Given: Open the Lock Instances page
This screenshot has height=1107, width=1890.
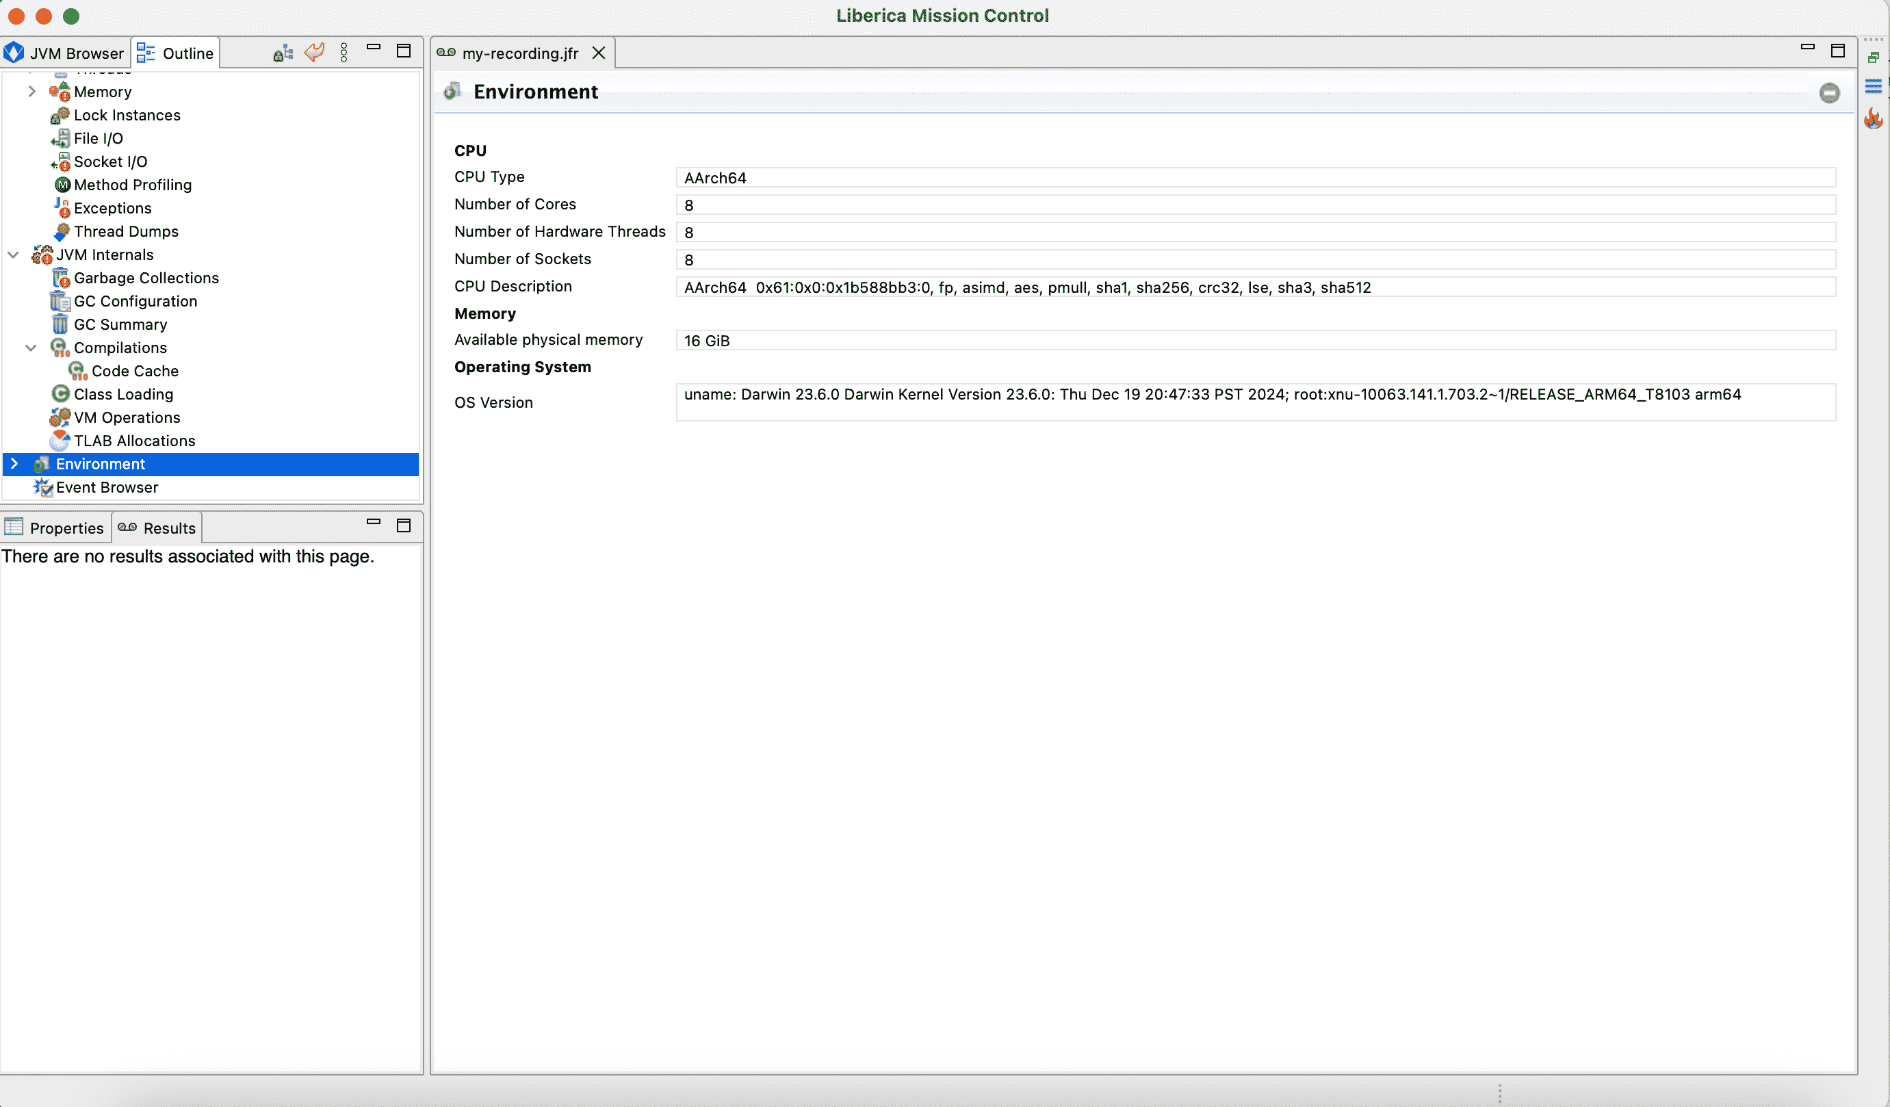Looking at the screenshot, I should pos(127,115).
